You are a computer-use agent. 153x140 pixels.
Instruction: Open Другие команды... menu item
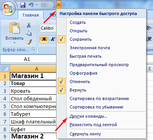(101, 117)
